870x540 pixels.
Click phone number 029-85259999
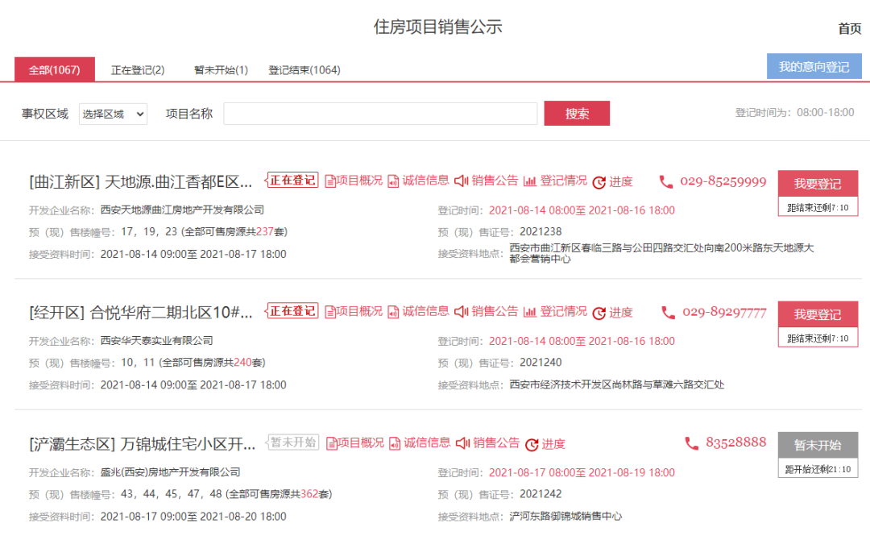click(x=723, y=182)
